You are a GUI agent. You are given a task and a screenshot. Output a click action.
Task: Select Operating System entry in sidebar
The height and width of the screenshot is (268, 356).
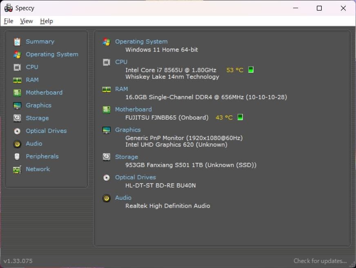(x=52, y=54)
